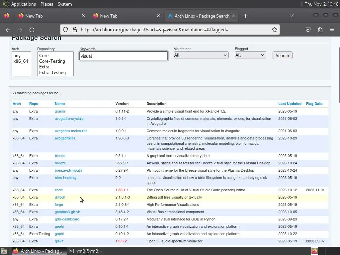Viewport: 340px width, 255px height.
Task: Click the padlock site info icon
Action: [x=75, y=30]
